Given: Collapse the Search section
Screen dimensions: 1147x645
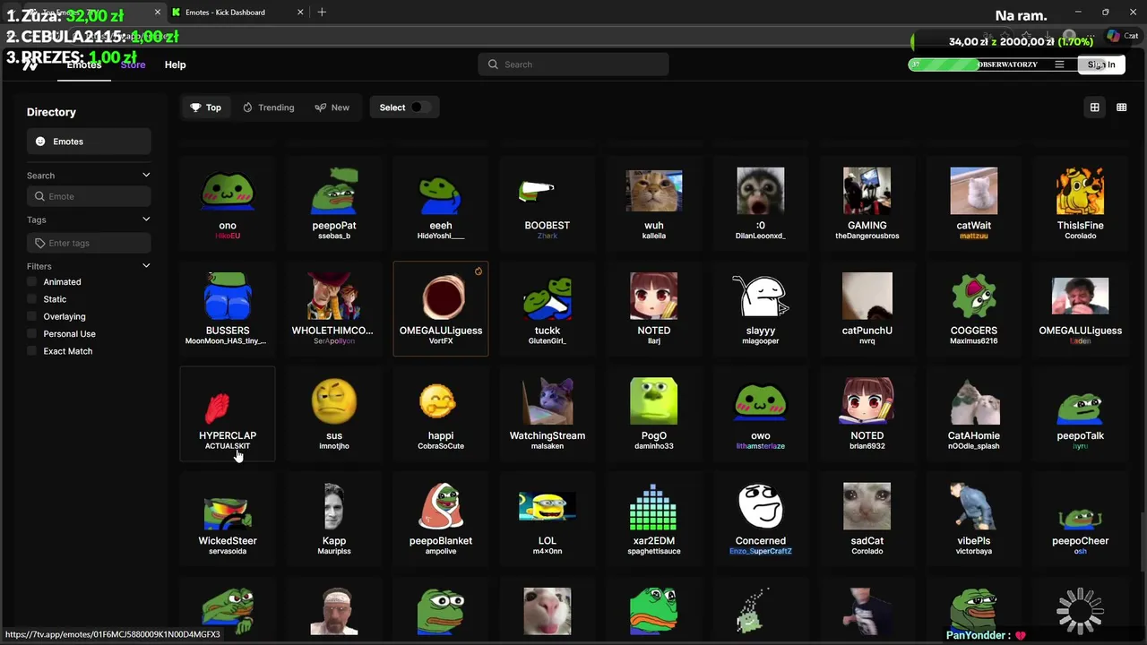Looking at the screenshot, I should click(146, 176).
